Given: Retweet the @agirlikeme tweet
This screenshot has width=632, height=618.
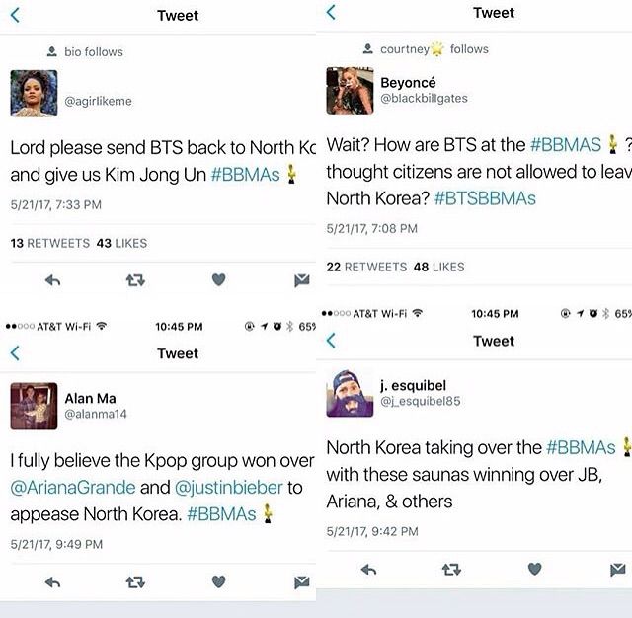Looking at the screenshot, I should point(135,280).
